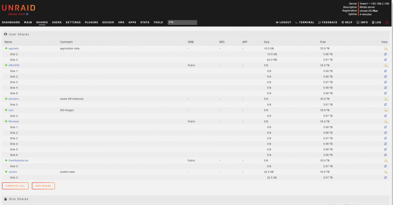This screenshot has width=393, height=205.
Task: Select the Shares tab
Action: click(x=42, y=22)
